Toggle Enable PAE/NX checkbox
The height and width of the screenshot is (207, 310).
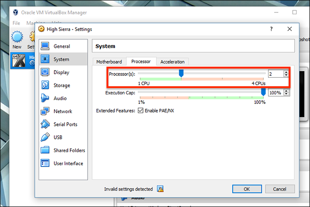[x=141, y=110]
